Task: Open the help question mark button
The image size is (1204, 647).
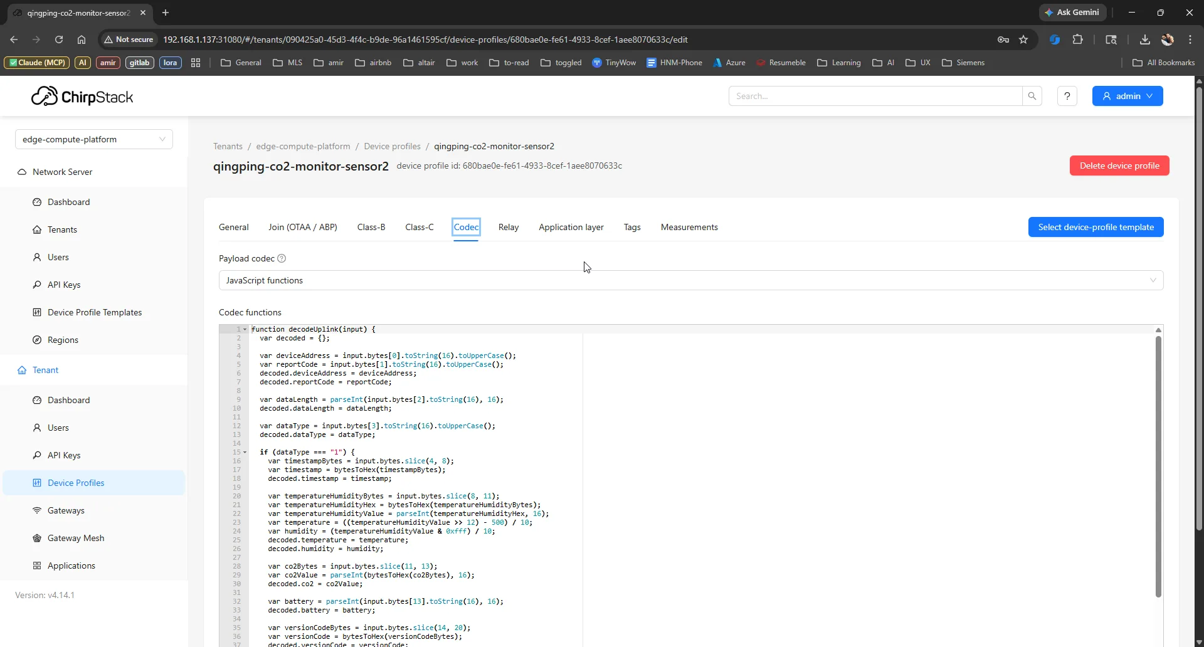Action: coord(1067,96)
